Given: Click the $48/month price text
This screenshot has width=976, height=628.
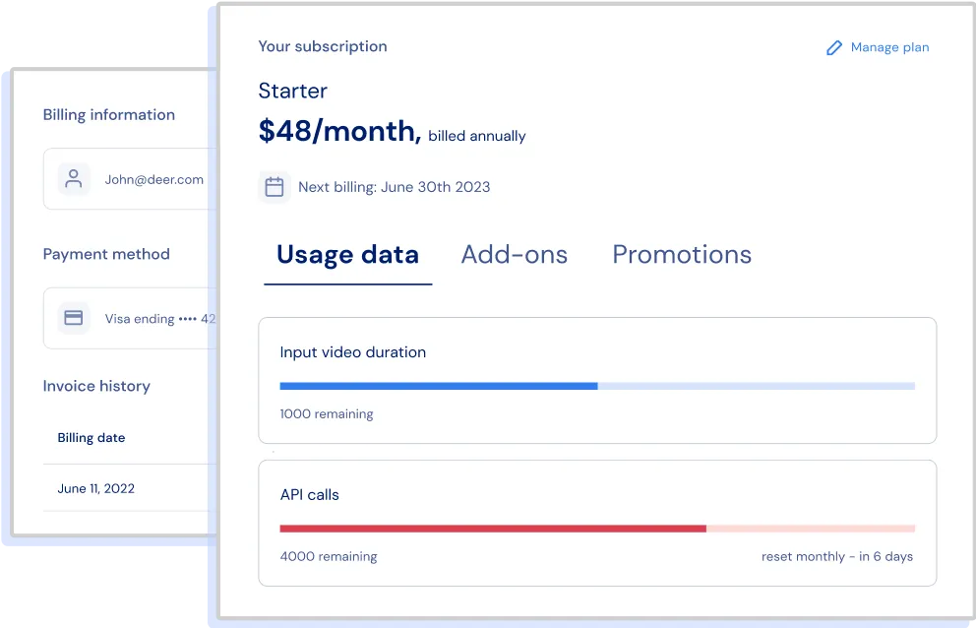Looking at the screenshot, I should 339,132.
